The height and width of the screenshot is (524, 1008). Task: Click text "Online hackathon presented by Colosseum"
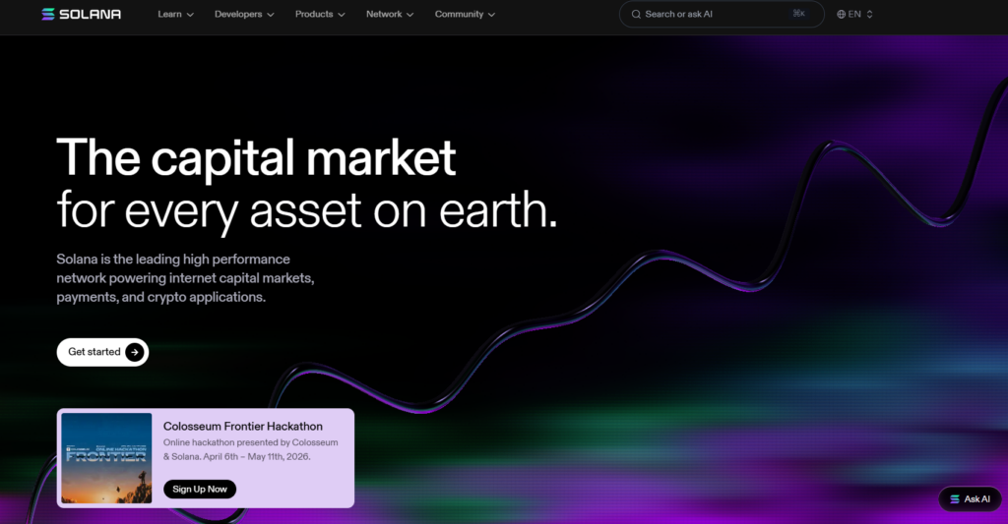click(251, 442)
